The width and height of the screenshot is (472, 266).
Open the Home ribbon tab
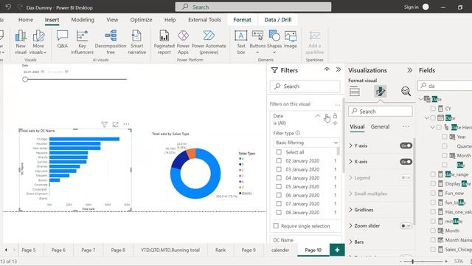tap(26, 20)
